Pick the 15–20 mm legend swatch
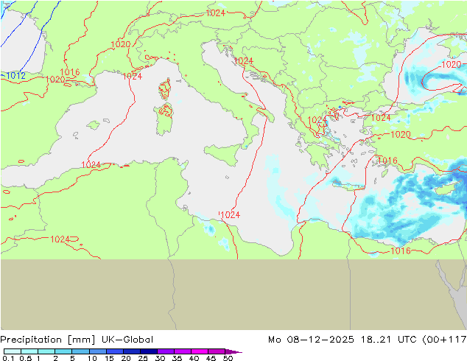The image size is (467, 361). click(x=115, y=351)
